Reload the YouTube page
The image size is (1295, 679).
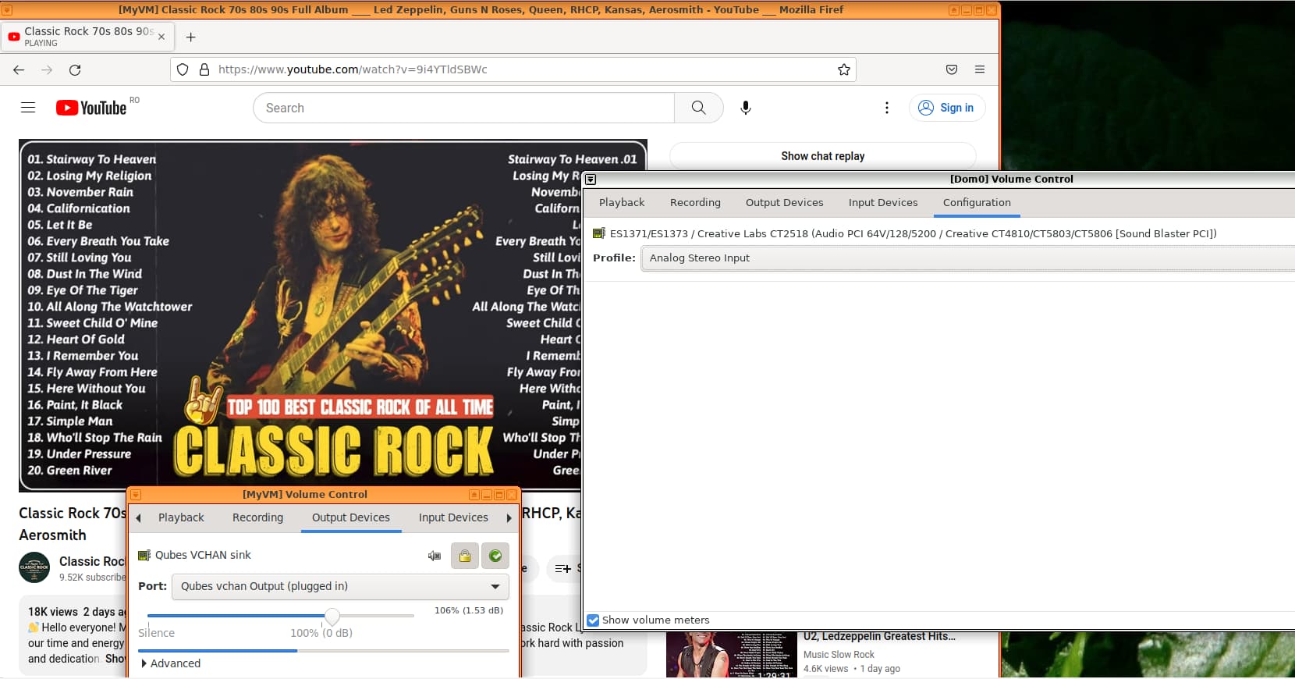click(x=75, y=69)
